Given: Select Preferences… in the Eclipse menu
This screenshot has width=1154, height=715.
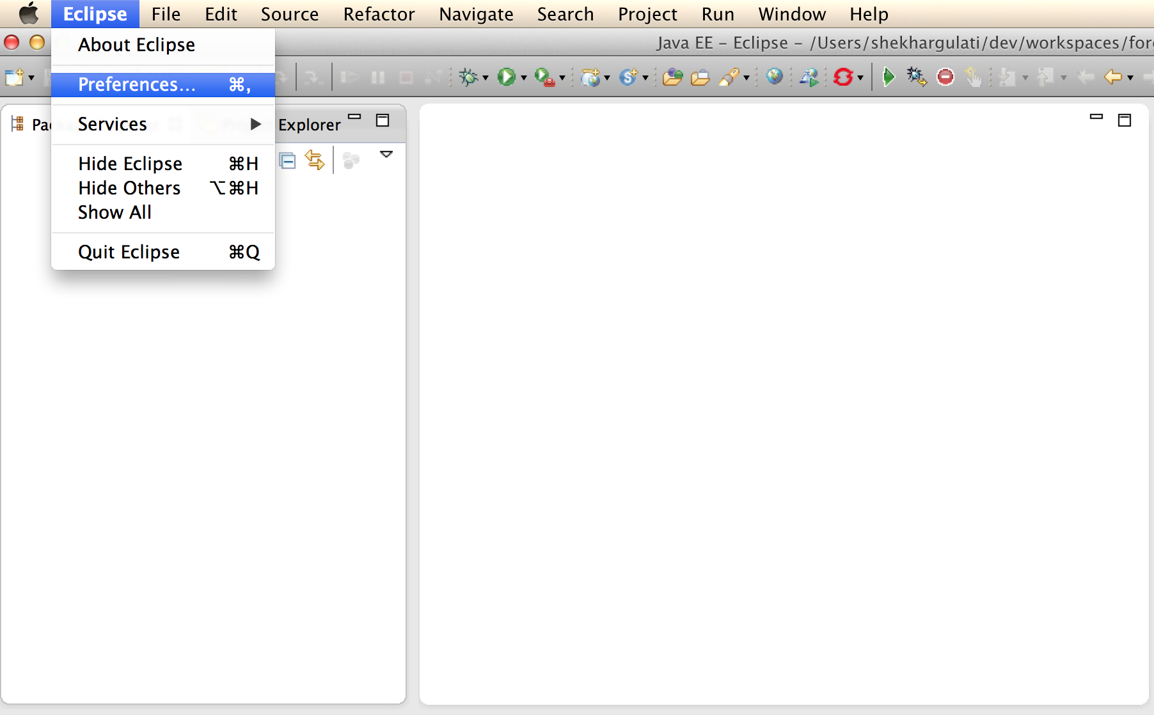Looking at the screenshot, I should pos(163,84).
